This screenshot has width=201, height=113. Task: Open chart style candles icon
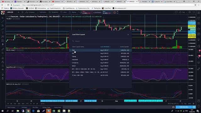pos(22,12)
